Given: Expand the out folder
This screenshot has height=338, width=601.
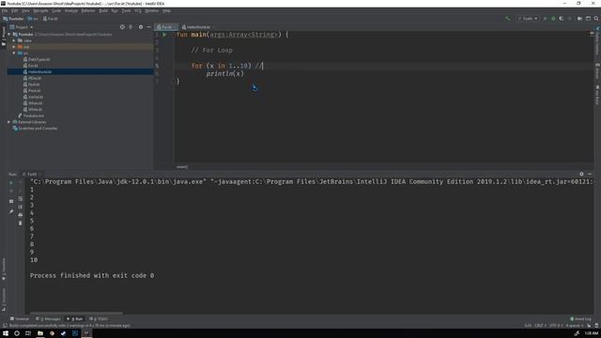Looking at the screenshot, I should point(14,47).
